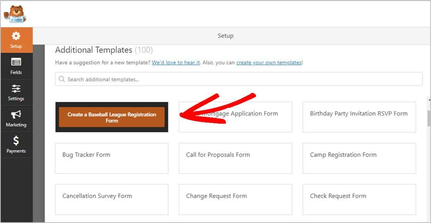Screen dimensions: 431x223
Task: Open the Call for Proposals Form template
Action: point(235,158)
